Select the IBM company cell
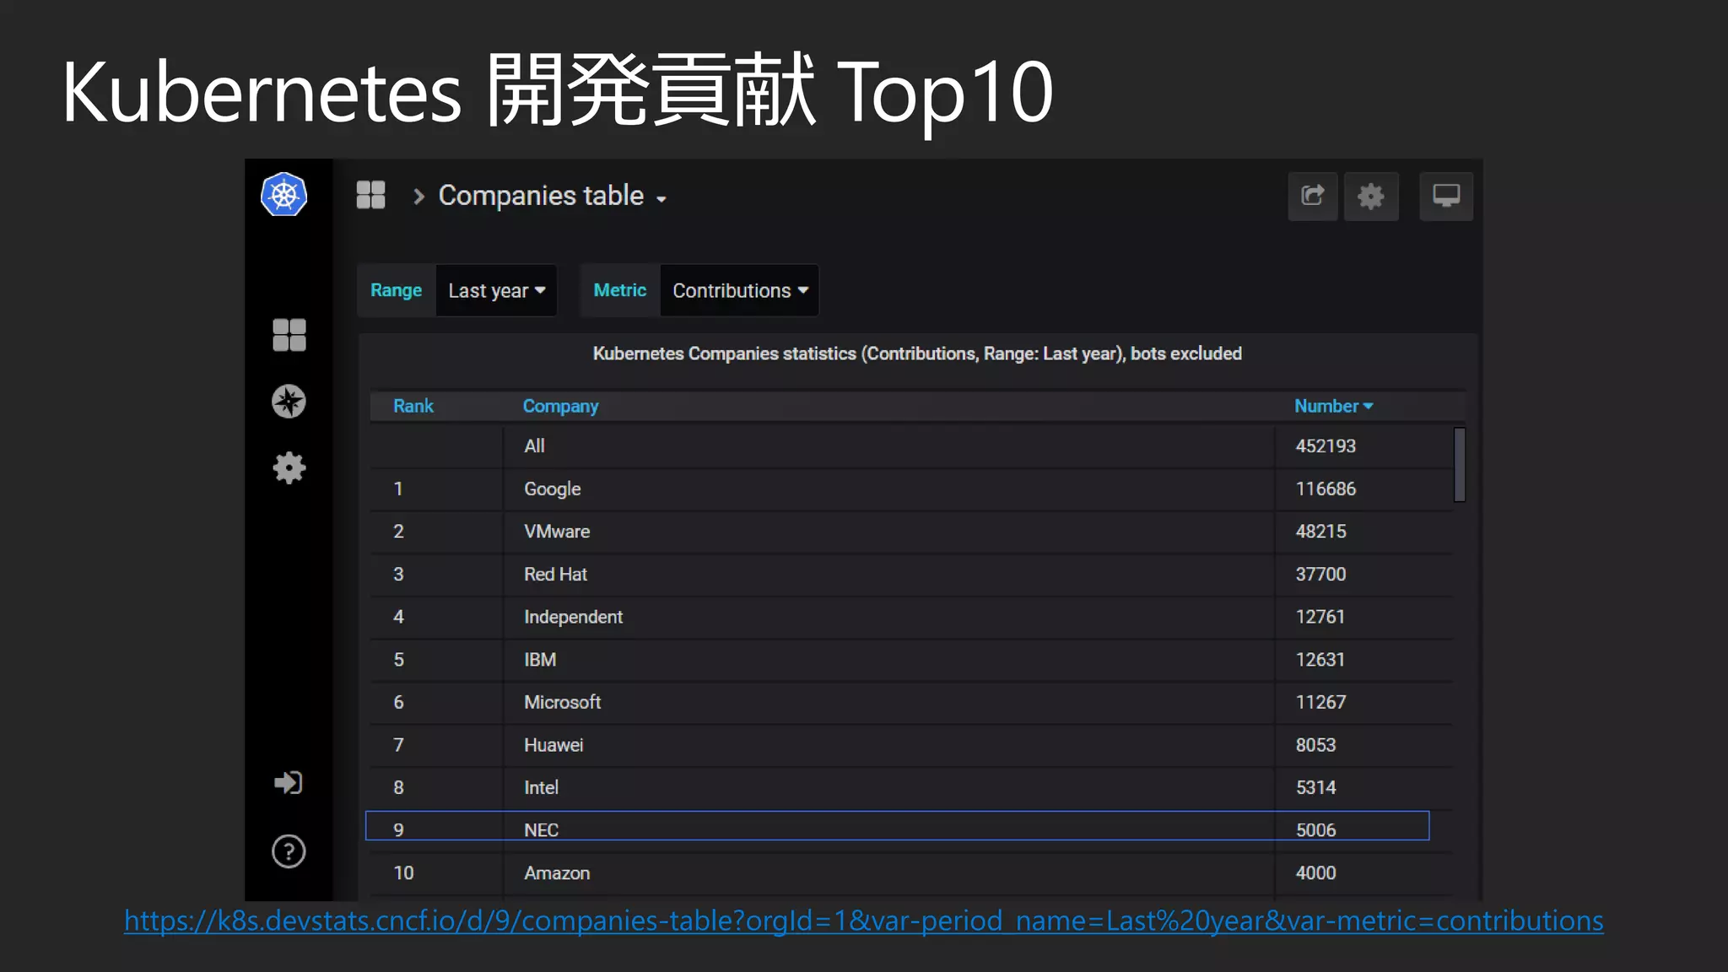This screenshot has height=972, width=1728. pos(888,660)
